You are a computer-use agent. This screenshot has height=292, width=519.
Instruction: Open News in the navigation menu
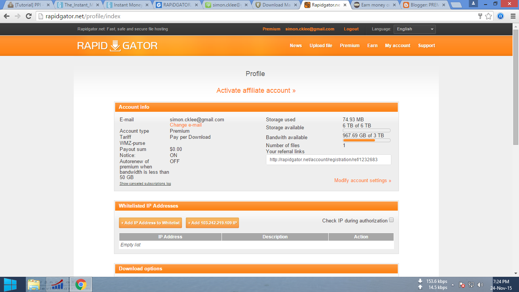coord(296,46)
